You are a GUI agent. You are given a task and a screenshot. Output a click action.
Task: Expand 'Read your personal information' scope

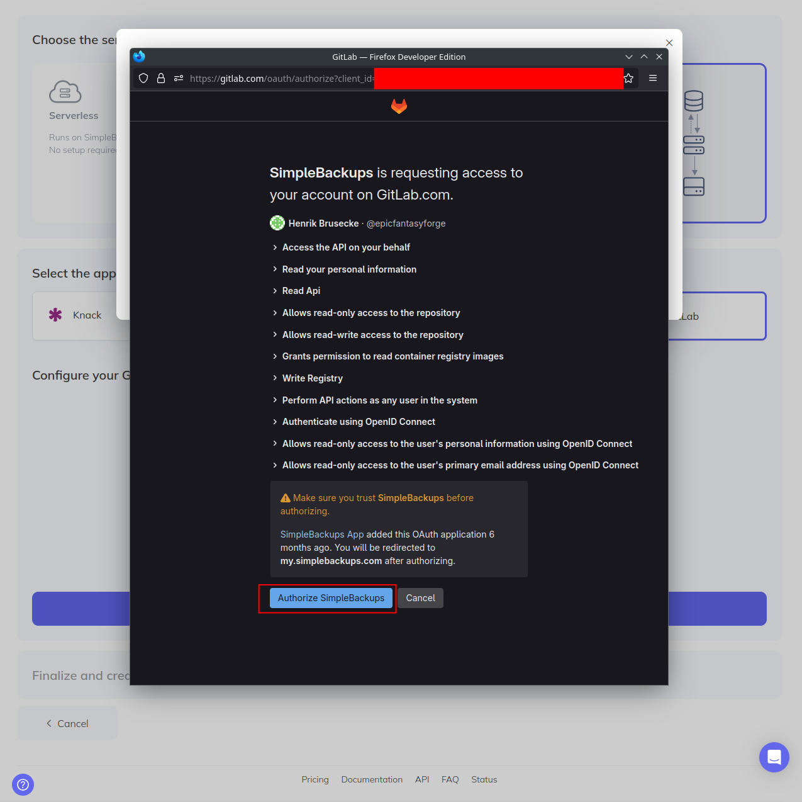(344, 269)
